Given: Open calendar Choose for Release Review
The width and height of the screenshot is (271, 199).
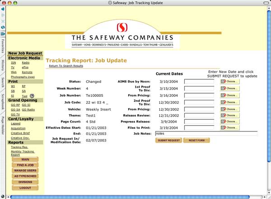Looking at the screenshot, I should [x=230, y=115].
